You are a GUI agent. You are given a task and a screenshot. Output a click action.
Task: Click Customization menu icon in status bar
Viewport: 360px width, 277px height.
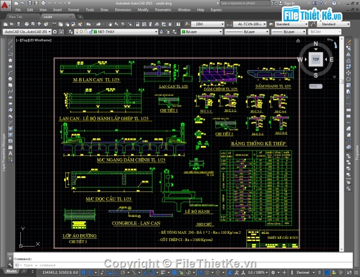356,272
